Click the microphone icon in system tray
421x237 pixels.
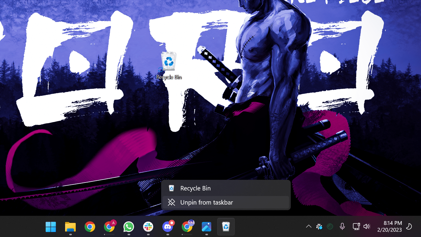[x=342, y=226]
